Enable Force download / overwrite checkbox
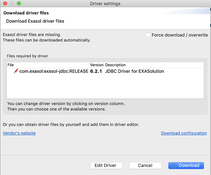The height and width of the screenshot is (175, 211). (148, 35)
